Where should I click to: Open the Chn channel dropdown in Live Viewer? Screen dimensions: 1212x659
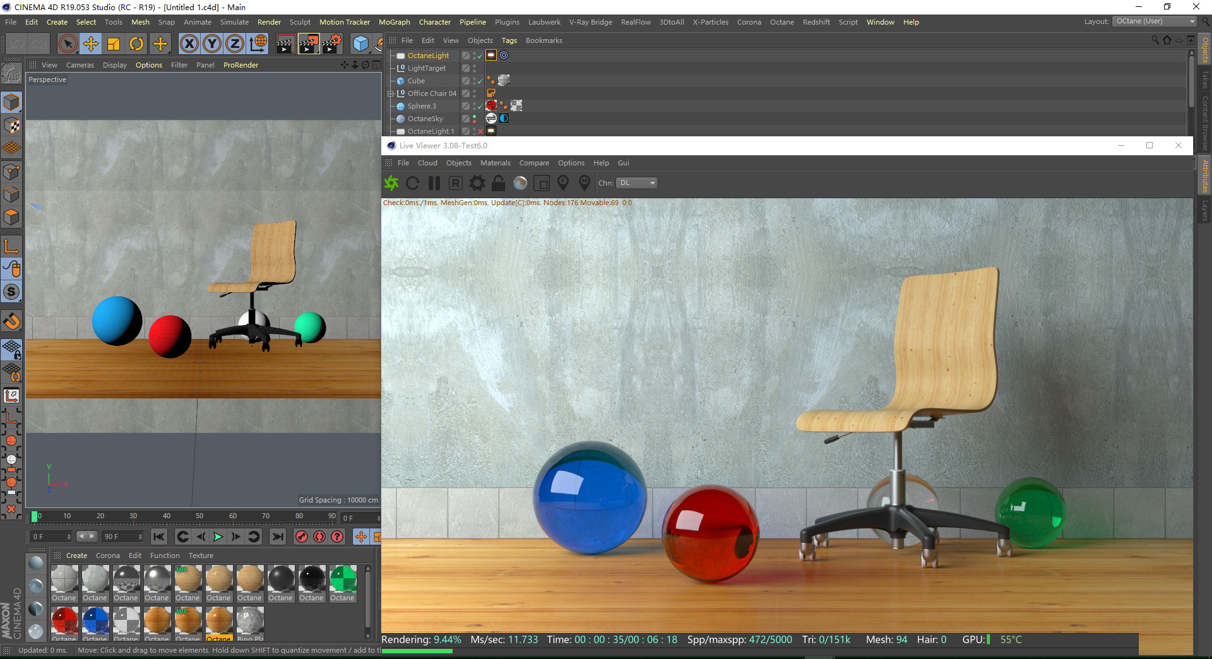point(636,183)
